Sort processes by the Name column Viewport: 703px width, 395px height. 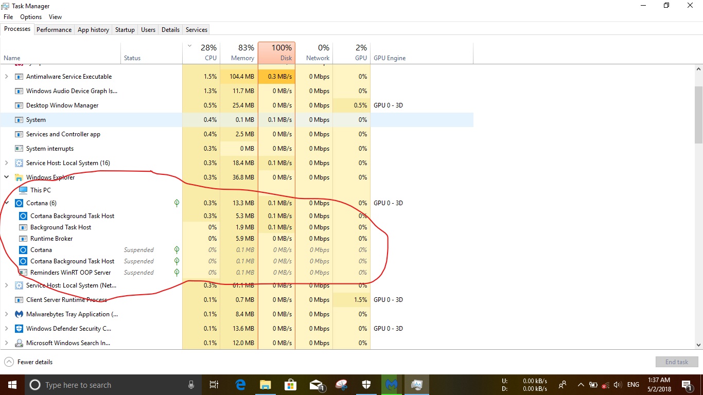tap(61, 53)
